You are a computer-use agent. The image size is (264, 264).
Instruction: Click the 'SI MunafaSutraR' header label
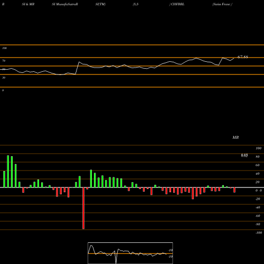click(x=65, y=4)
